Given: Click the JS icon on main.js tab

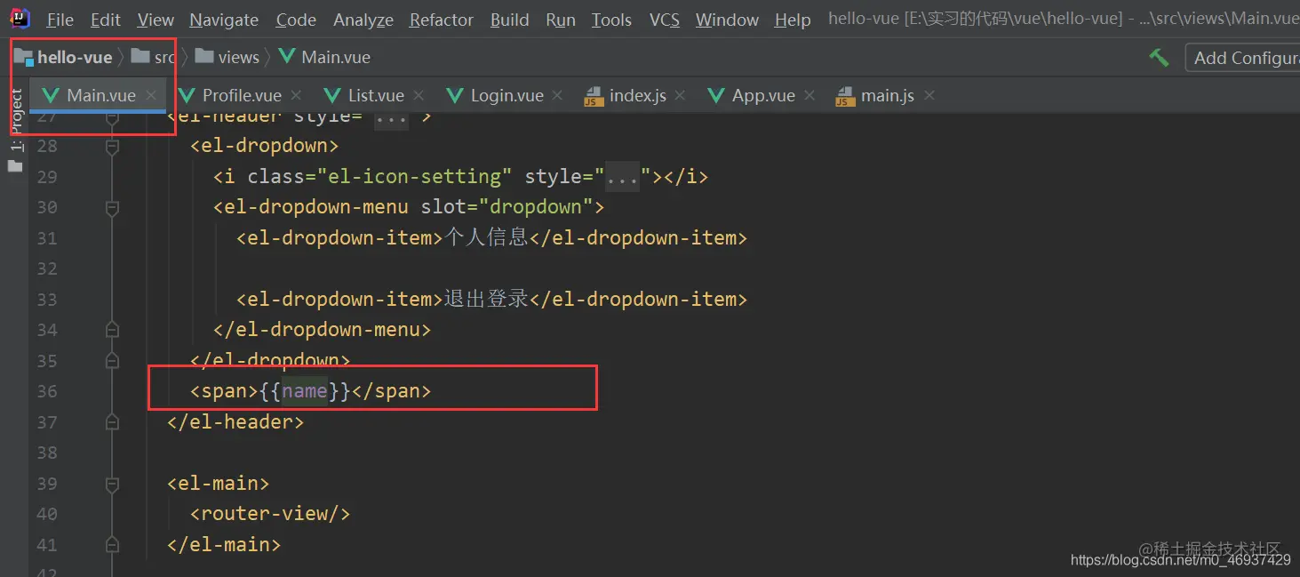Looking at the screenshot, I should [x=845, y=96].
